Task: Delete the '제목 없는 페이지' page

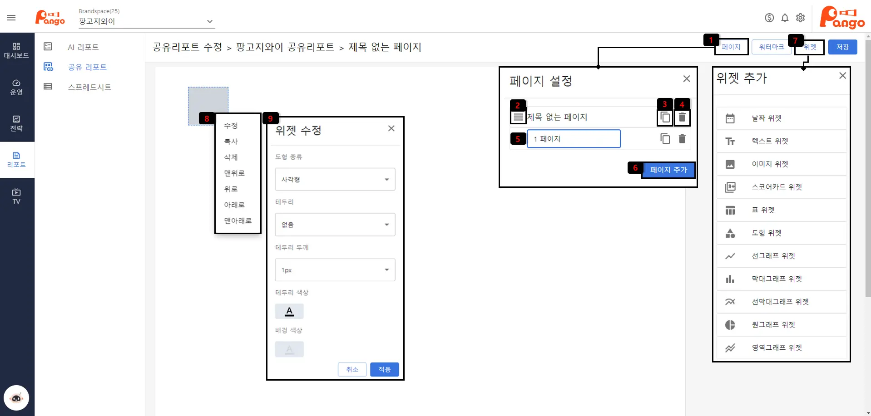Action: click(682, 117)
